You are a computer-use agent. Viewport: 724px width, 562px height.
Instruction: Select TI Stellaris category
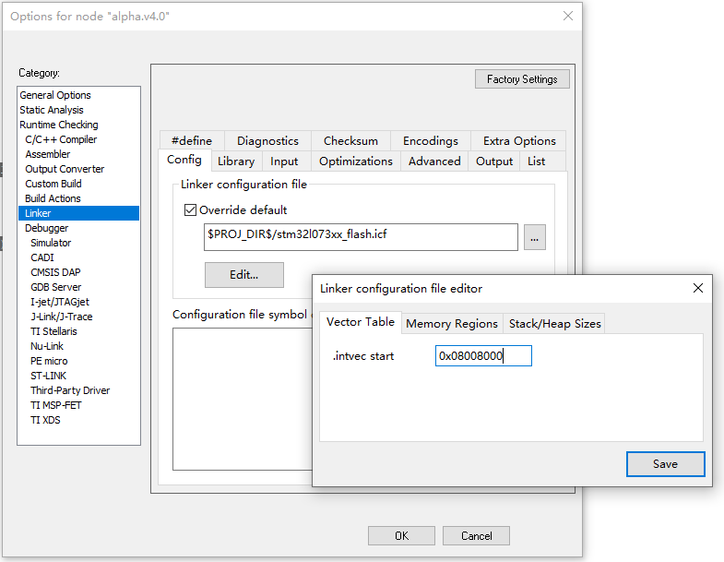tap(54, 332)
